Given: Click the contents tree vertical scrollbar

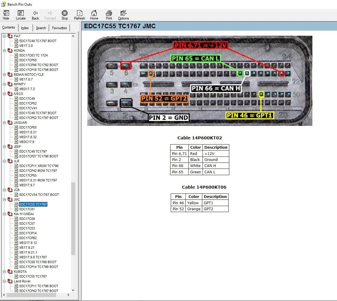Looking at the screenshot, I should click(73, 218).
